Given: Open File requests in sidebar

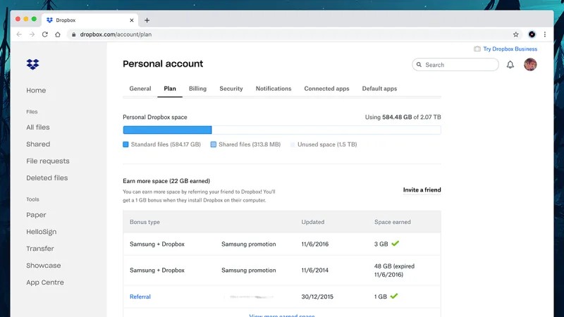Looking at the screenshot, I should point(48,161).
